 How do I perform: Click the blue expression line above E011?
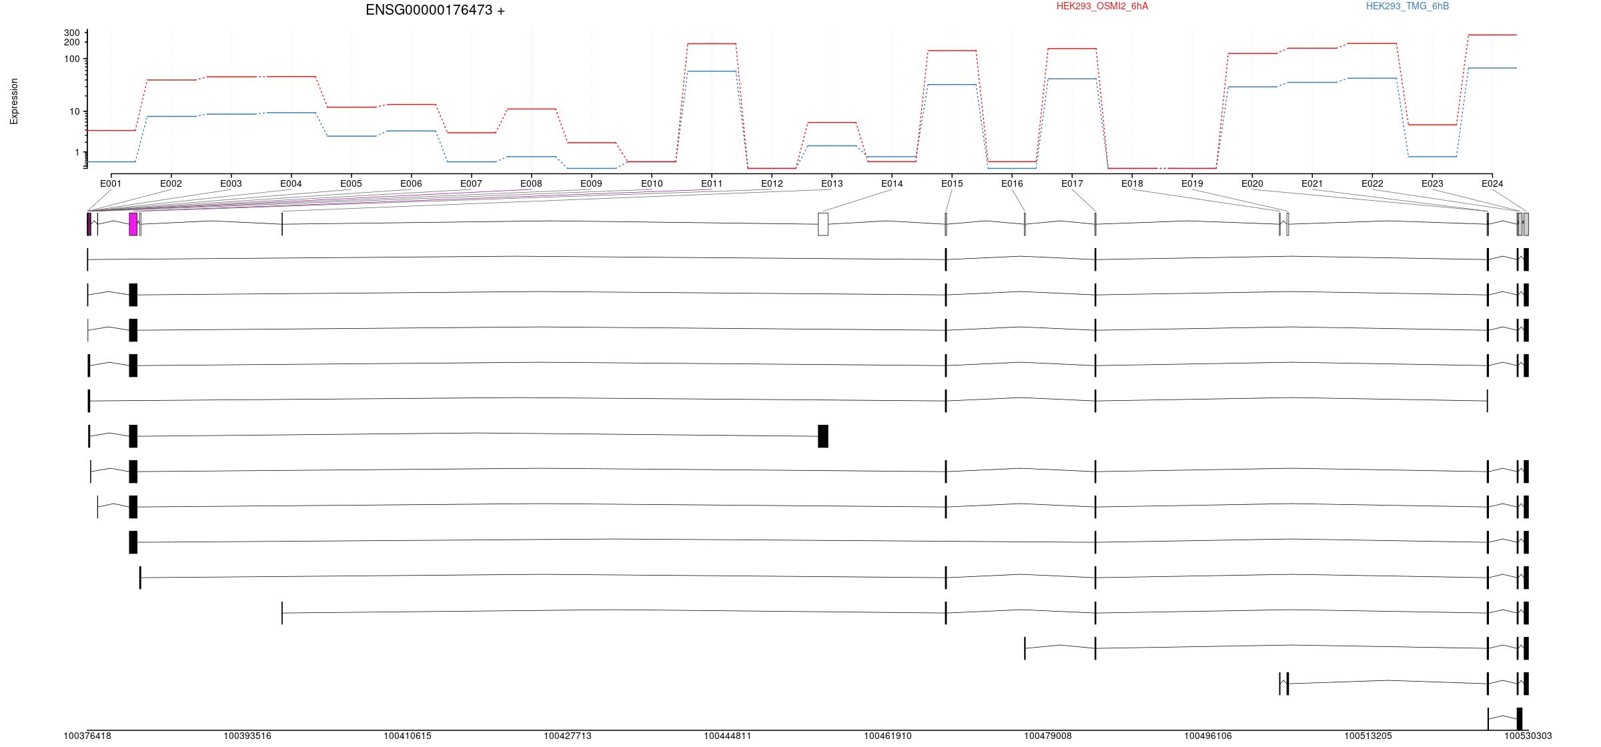(x=712, y=71)
